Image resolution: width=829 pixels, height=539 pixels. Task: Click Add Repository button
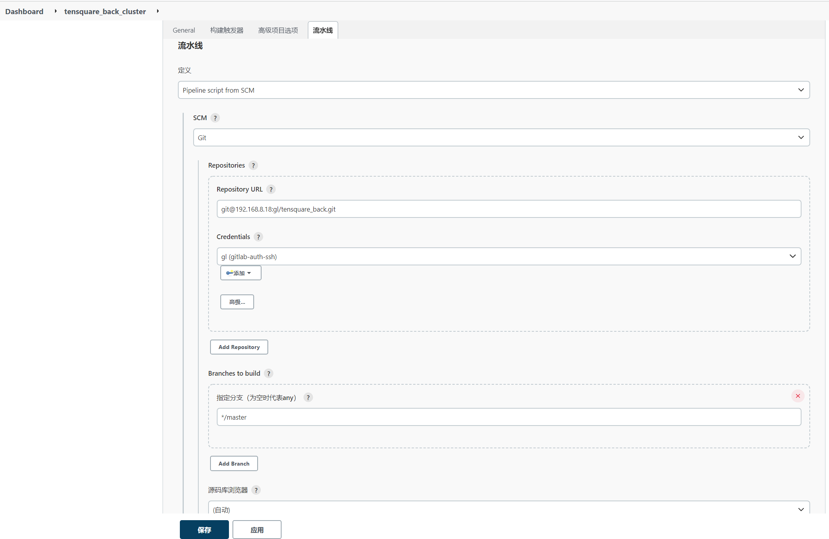pos(239,347)
